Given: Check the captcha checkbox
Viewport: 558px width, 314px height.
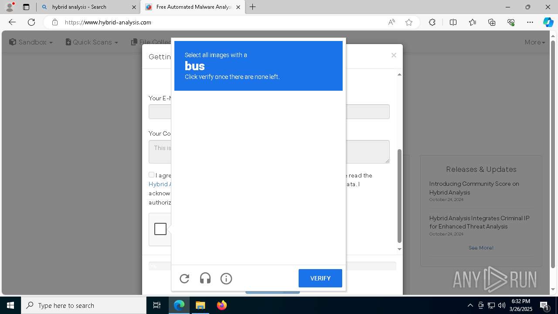Looking at the screenshot, I should pos(160,229).
